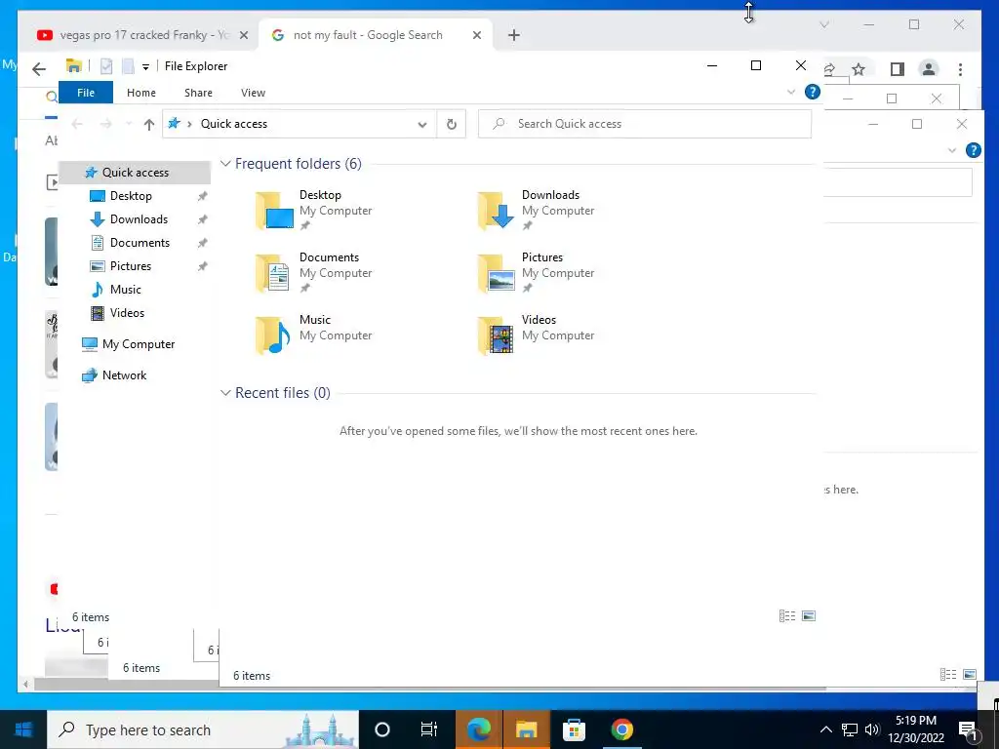Close the not my fault Google Search tab
The width and height of the screenshot is (999, 749).
coord(476,36)
